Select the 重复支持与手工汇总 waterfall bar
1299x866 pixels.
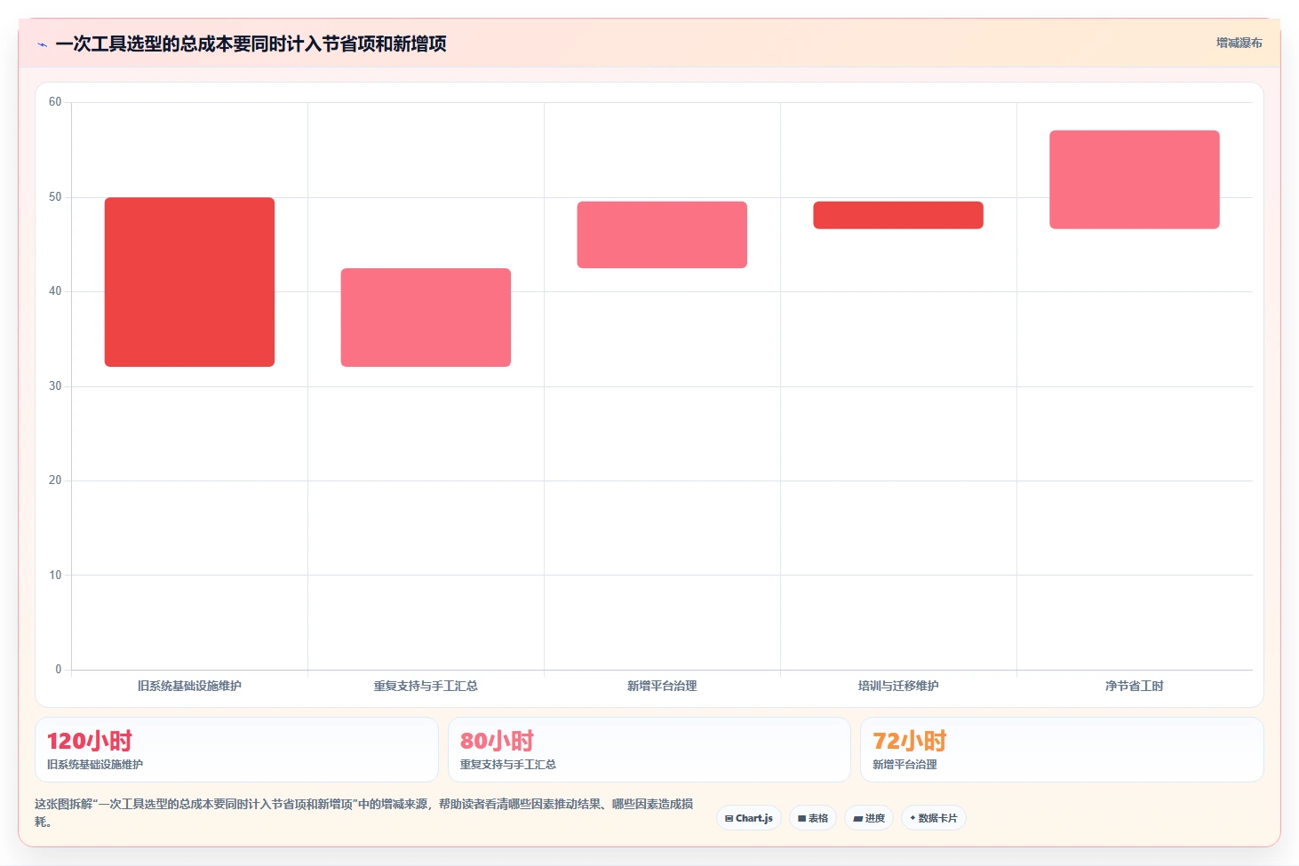(426, 317)
